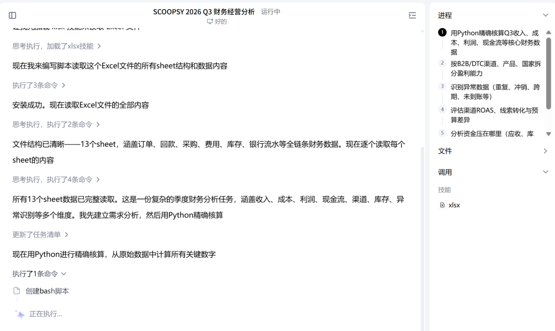Click paragraph 所有13个sheet数据已完整读取
The image size is (555, 331).
(209, 207)
